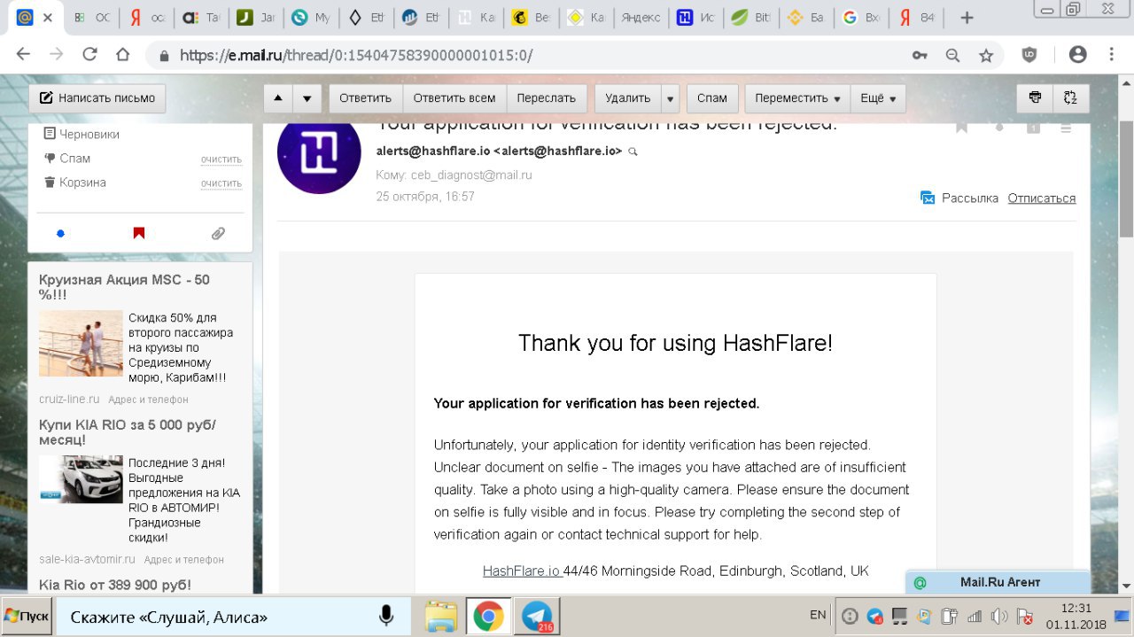Click the translate message icon

point(1070,98)
